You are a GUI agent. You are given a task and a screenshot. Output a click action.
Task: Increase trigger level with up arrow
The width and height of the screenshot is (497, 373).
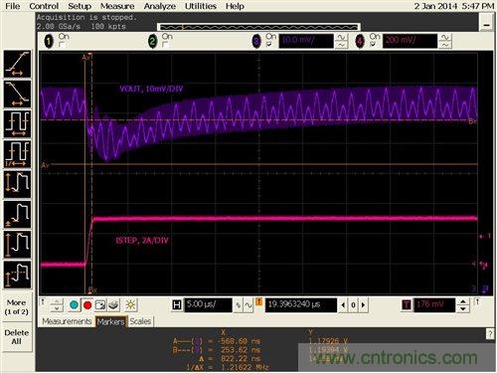tap(463, 301)
